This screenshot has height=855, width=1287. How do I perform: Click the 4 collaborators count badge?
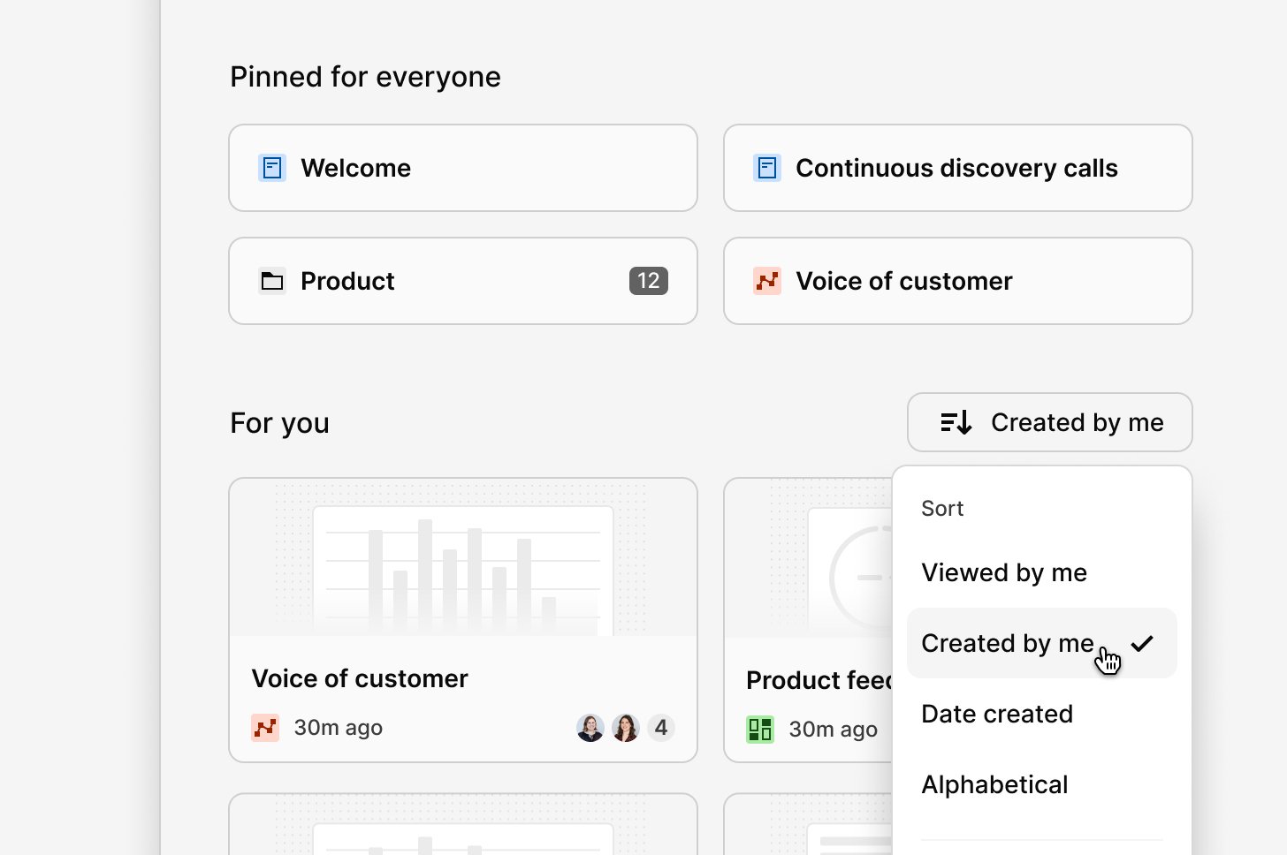661,728
